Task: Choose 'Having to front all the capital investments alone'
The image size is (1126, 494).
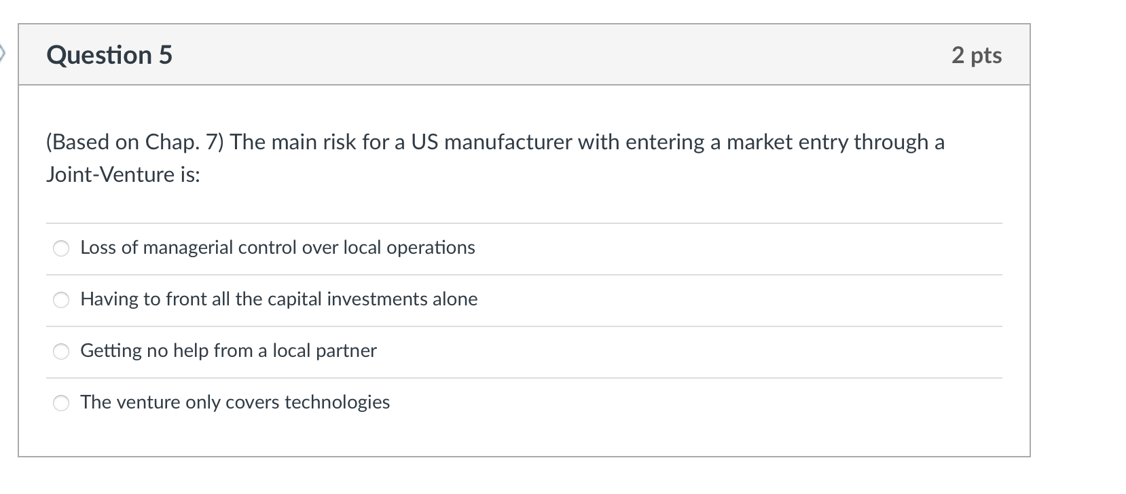Action: point(61,299)
